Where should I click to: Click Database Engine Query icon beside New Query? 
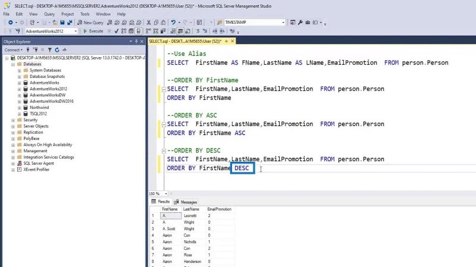point(109,23)
